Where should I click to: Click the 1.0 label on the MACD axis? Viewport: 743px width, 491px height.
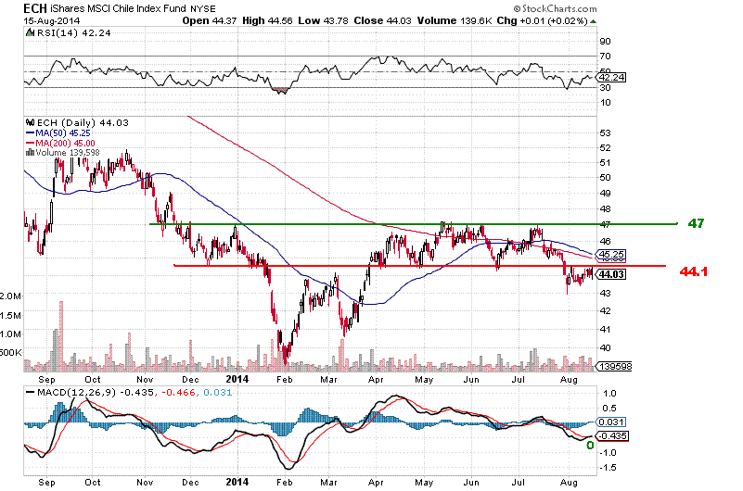tap(610, 394)
